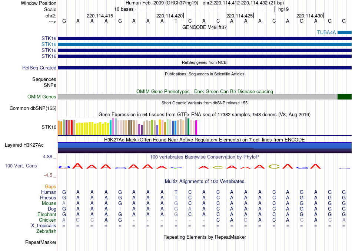The width and height of the screenshot is (352, 251).
Task: Click the '10 bases' scale text
Action: [124, 9]
